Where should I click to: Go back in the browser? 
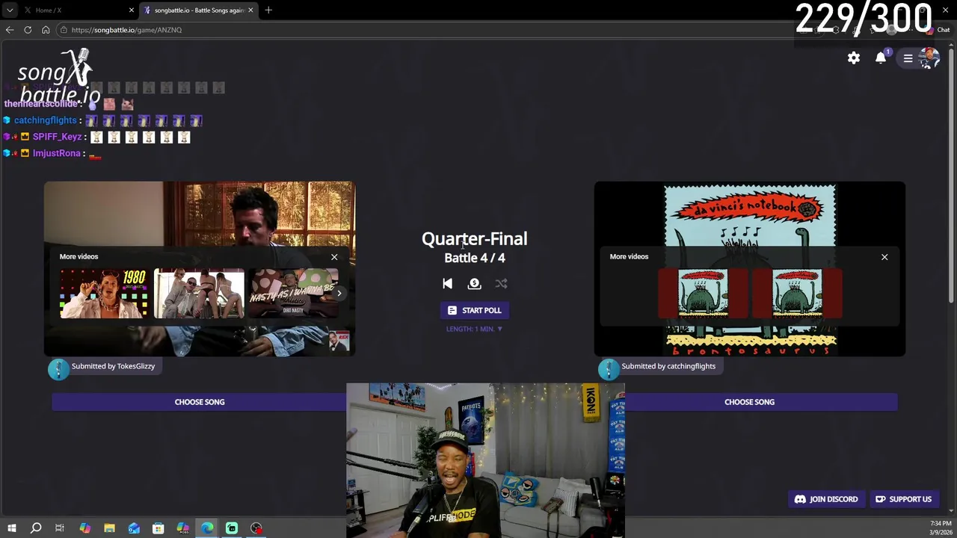[10, 30]
